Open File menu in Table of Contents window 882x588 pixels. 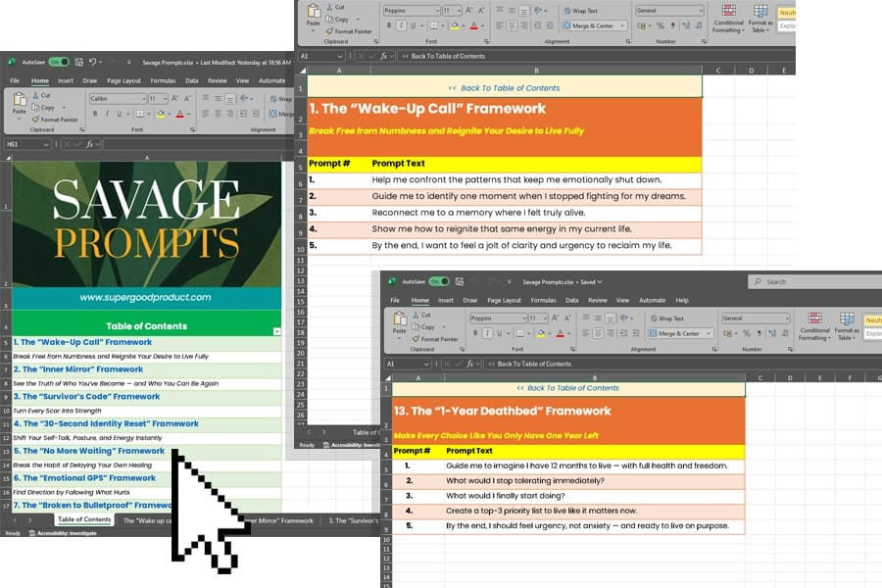(x=15, y=81)
